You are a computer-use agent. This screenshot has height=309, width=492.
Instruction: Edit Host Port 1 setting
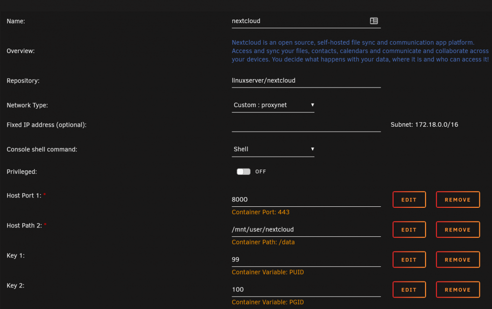(409, 199)
